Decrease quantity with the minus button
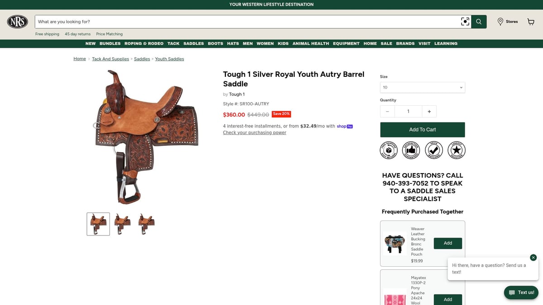The width and height of the screenshot is (543, 305). [387, 111]
